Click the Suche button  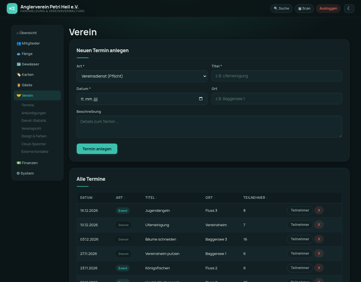point(281,8)
